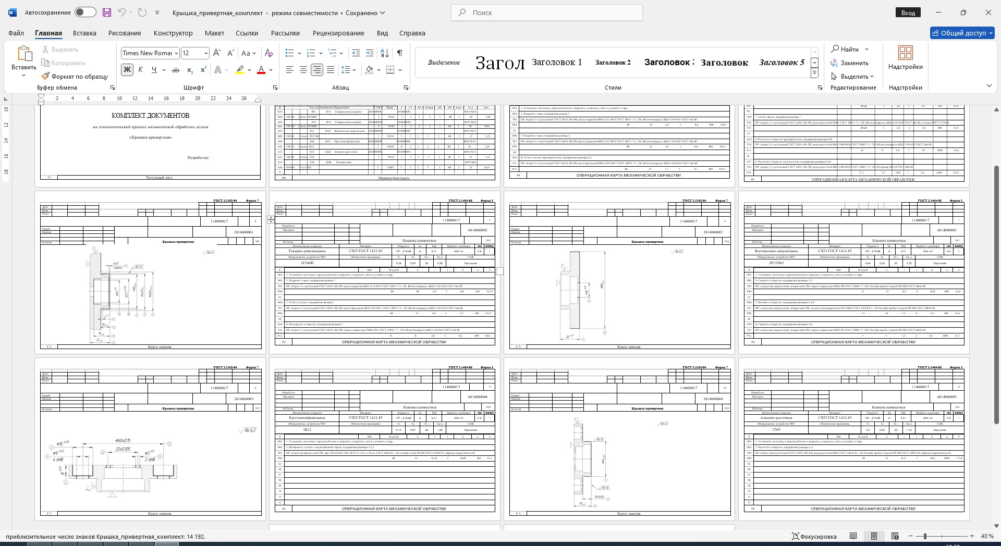
Task: Increase the paragraph indent
Action: [x=370, y=53]
